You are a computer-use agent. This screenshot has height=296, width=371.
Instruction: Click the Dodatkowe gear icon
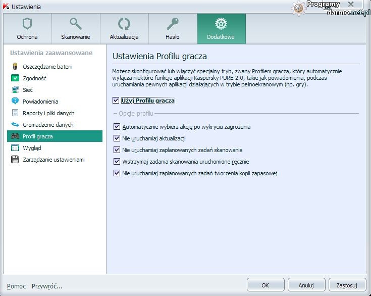coord(221,24)
